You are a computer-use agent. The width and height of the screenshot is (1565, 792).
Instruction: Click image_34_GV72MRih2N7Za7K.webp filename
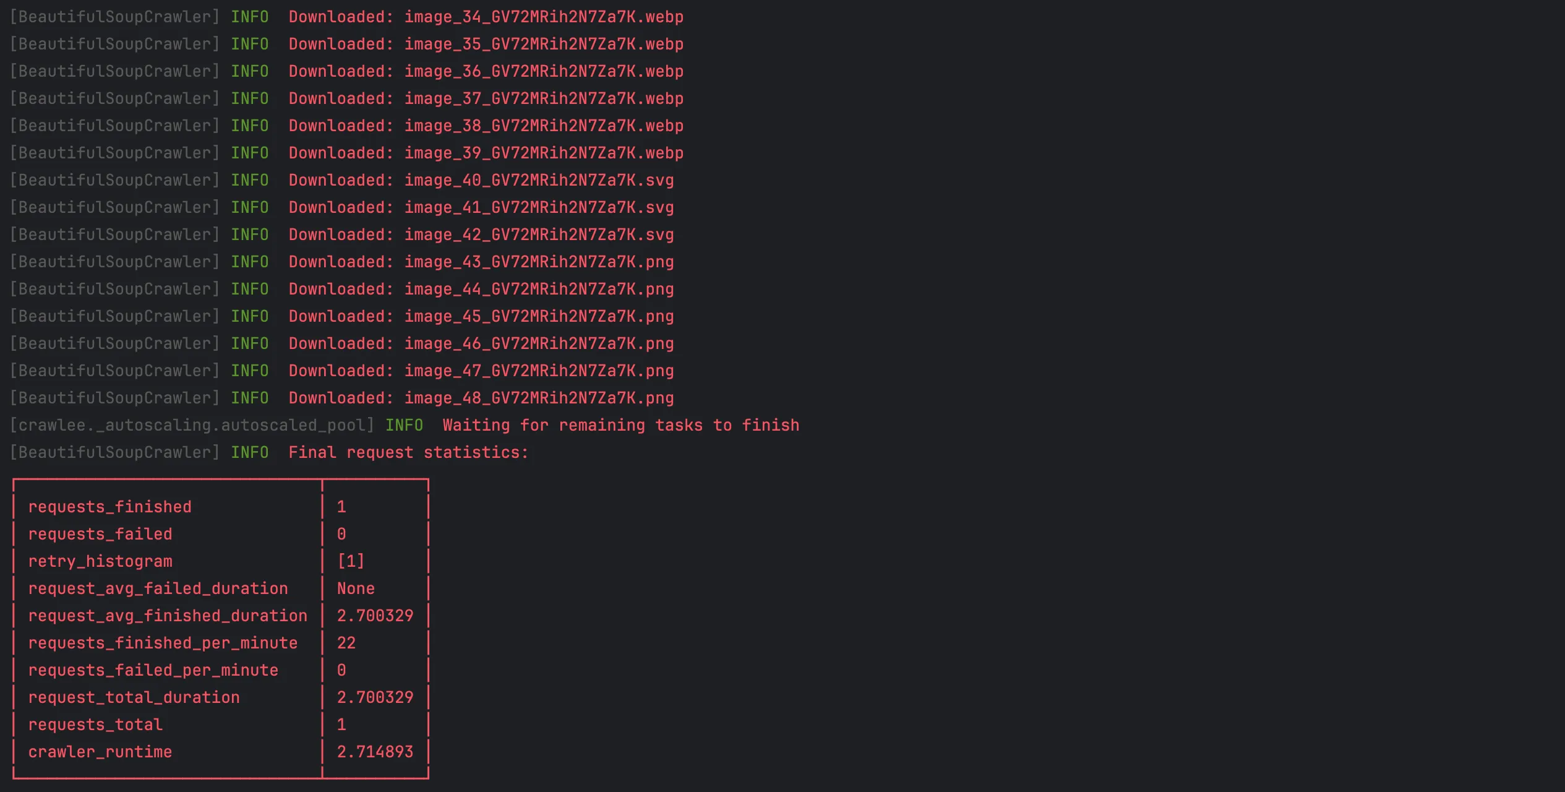544,17
